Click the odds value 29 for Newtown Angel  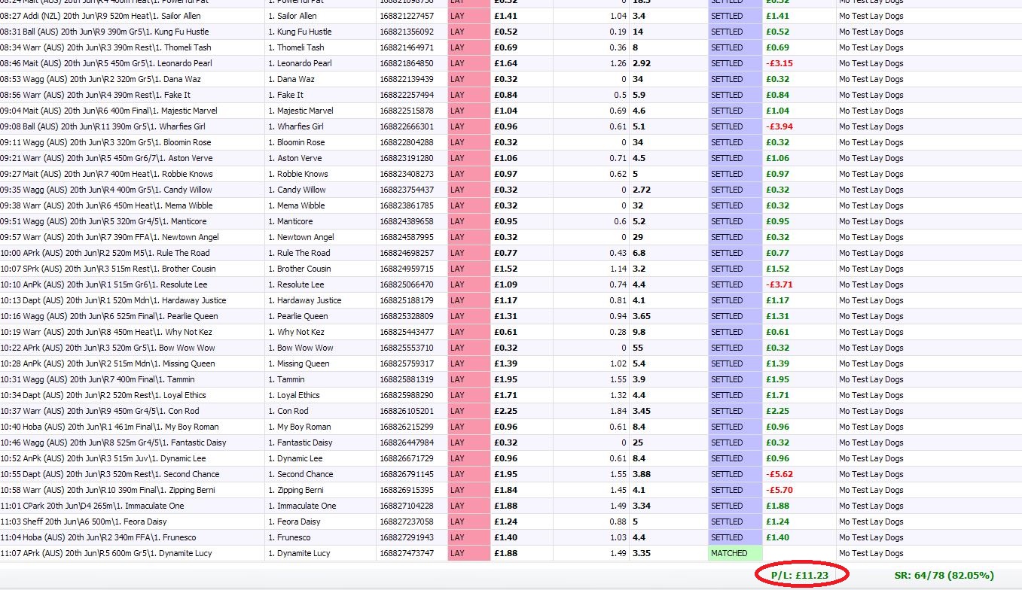coord(637,237)
